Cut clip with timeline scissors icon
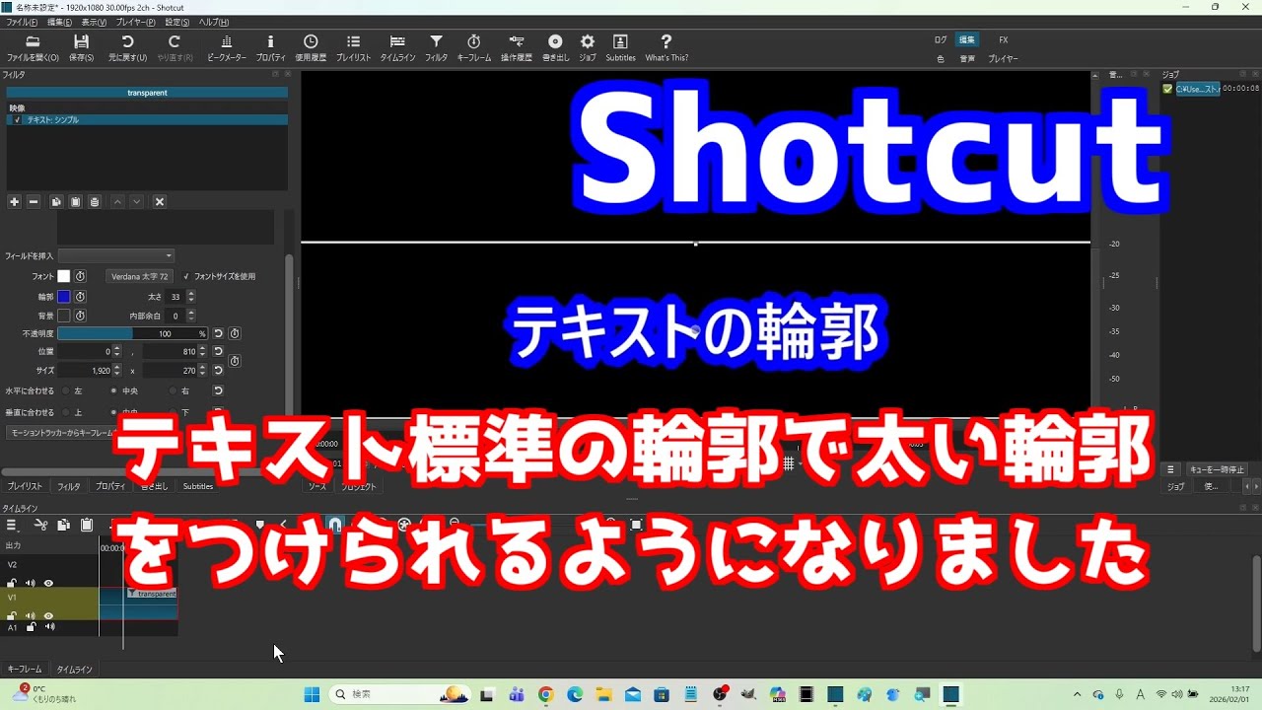The image size is (1262, 710). coord(40,525)
